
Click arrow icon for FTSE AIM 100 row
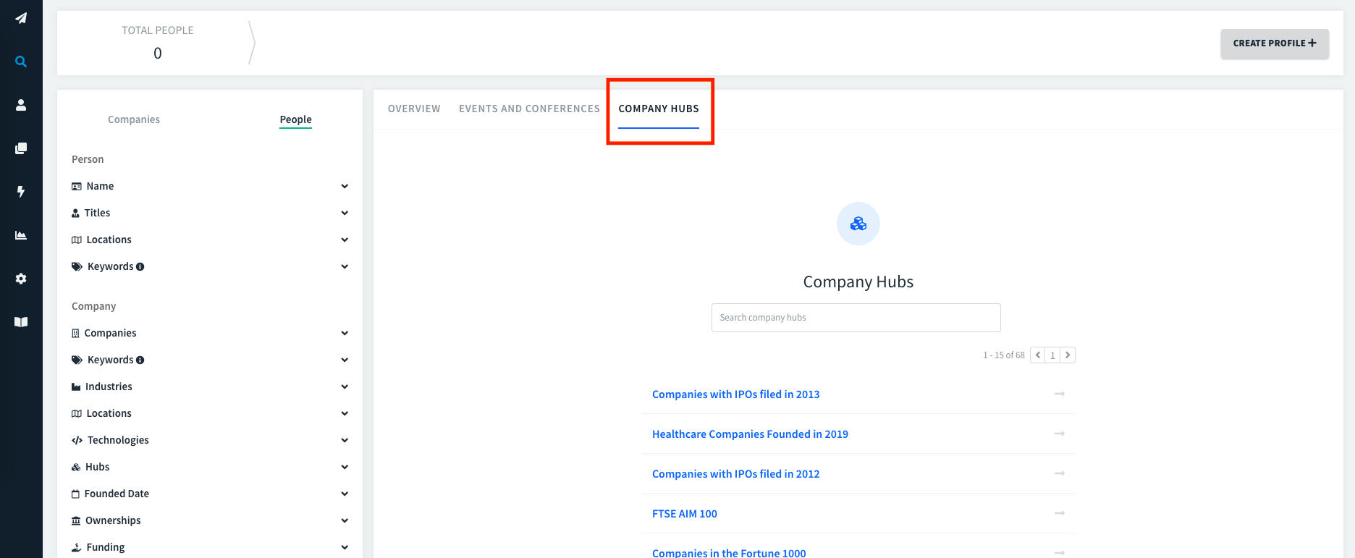click(x=1060, y=513)
